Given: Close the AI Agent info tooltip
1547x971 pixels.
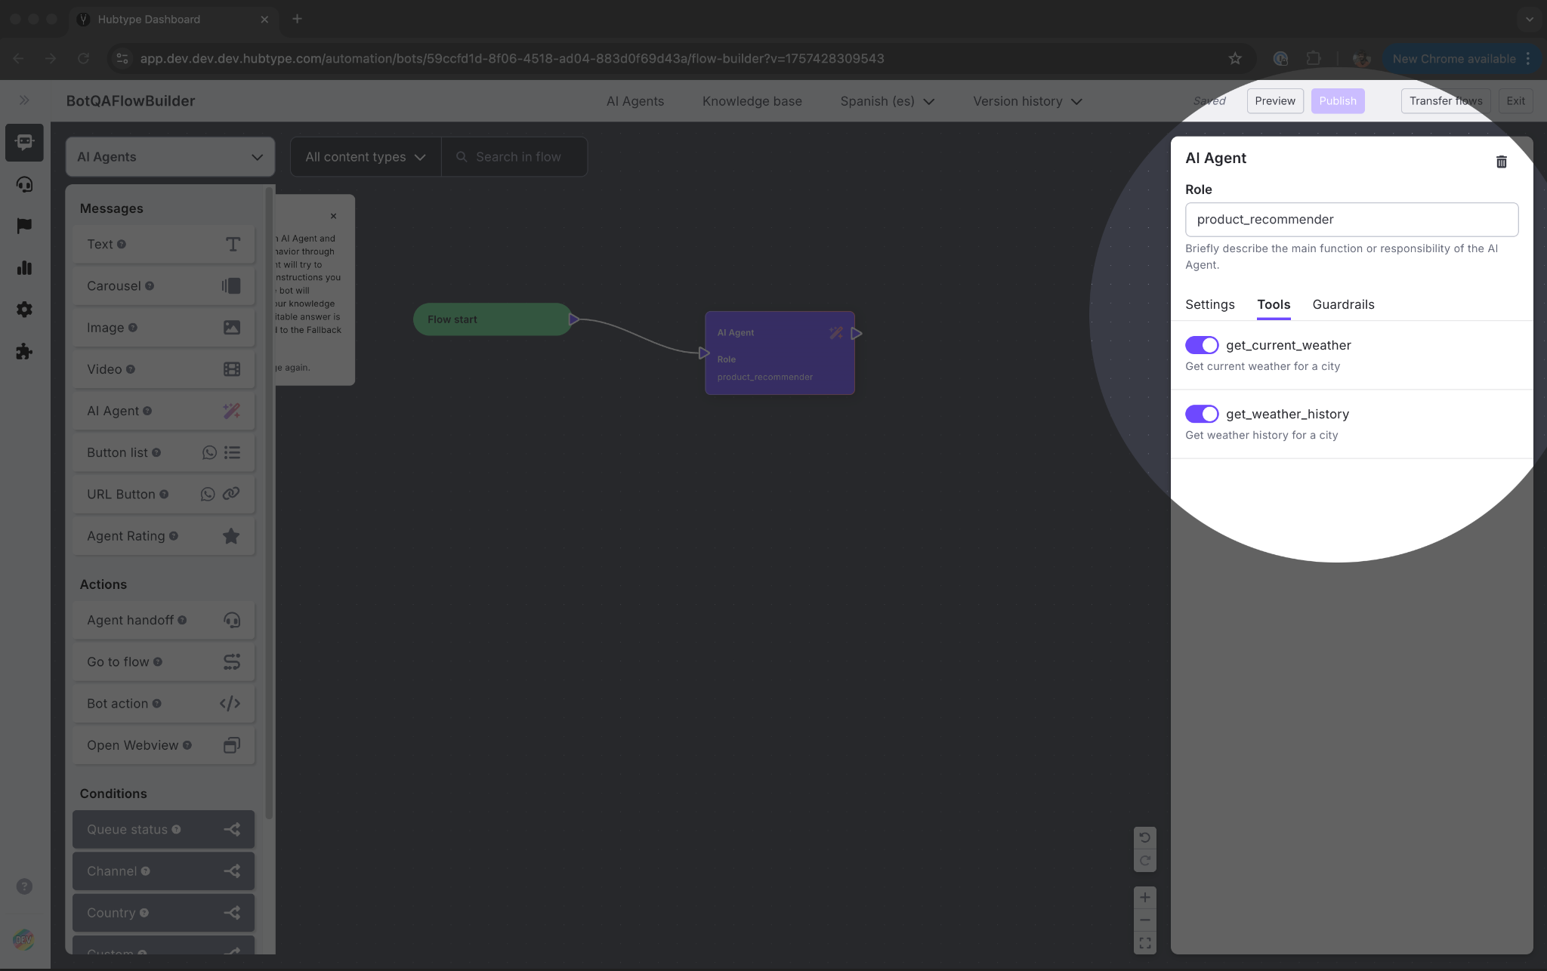Looking at the screenshot, I should 333,216.
